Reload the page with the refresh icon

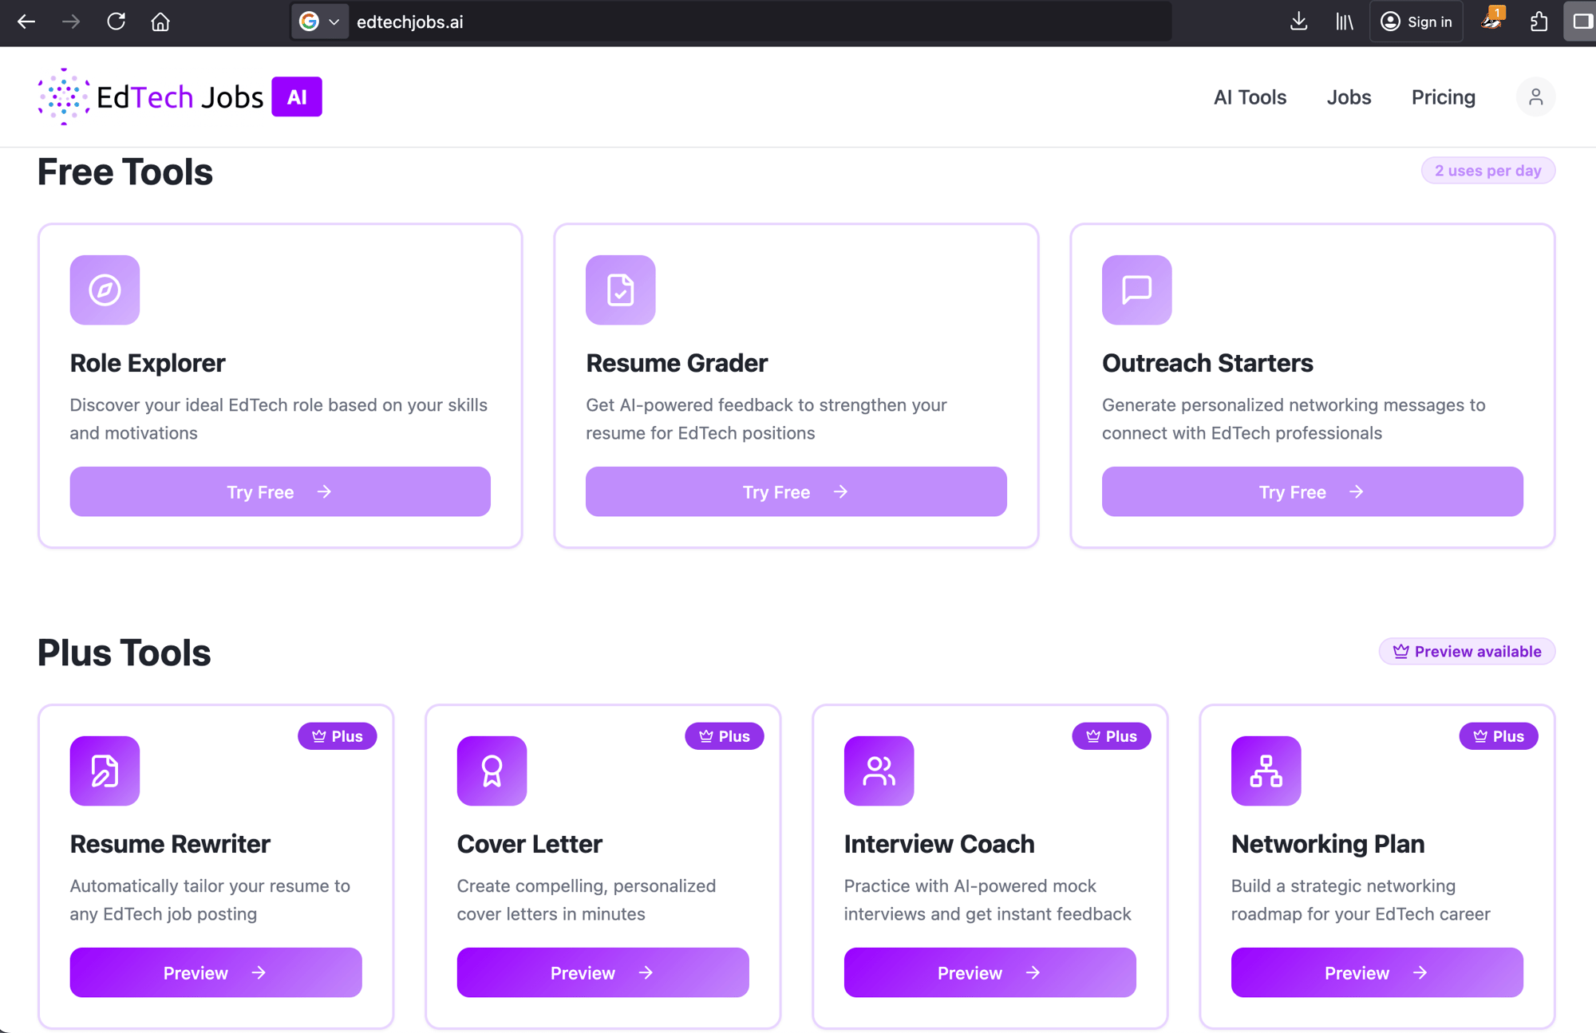coord(117,22)
